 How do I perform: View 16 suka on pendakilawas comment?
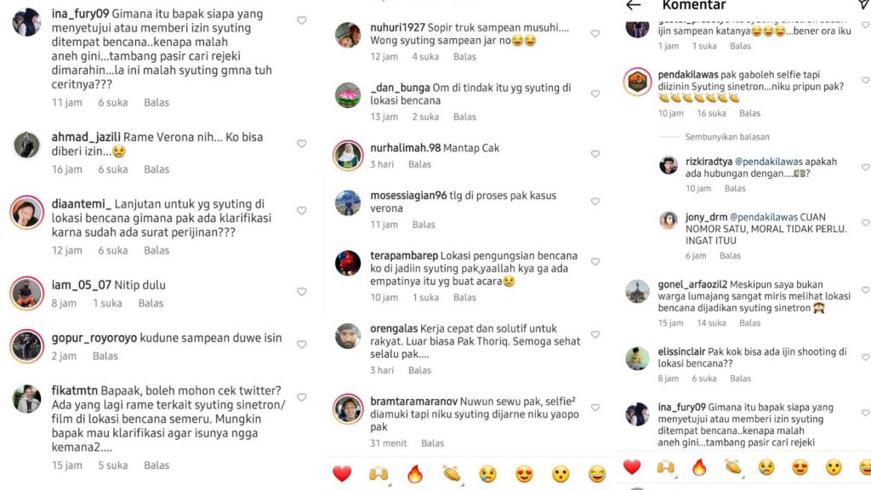coord(712,113)
